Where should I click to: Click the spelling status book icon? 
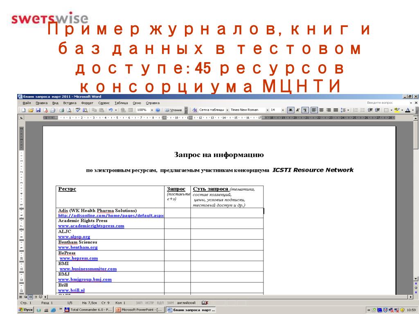205,303
